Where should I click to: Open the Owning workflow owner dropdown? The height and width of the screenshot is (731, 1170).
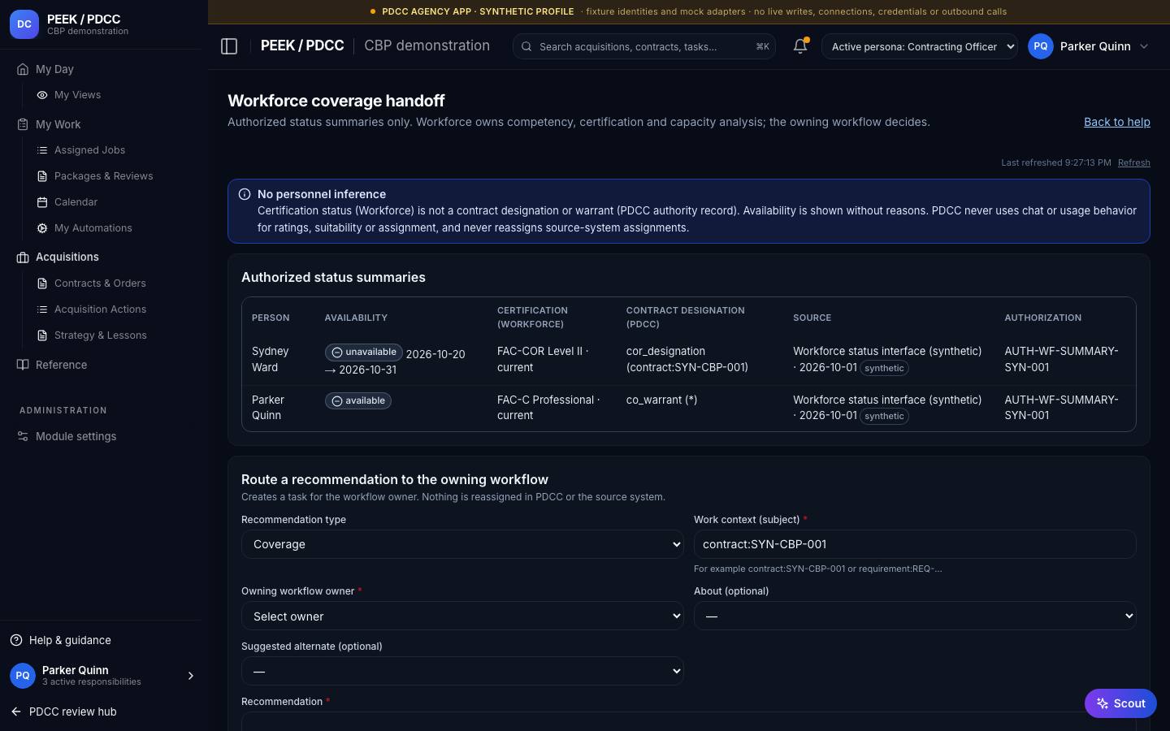[462, 616]
